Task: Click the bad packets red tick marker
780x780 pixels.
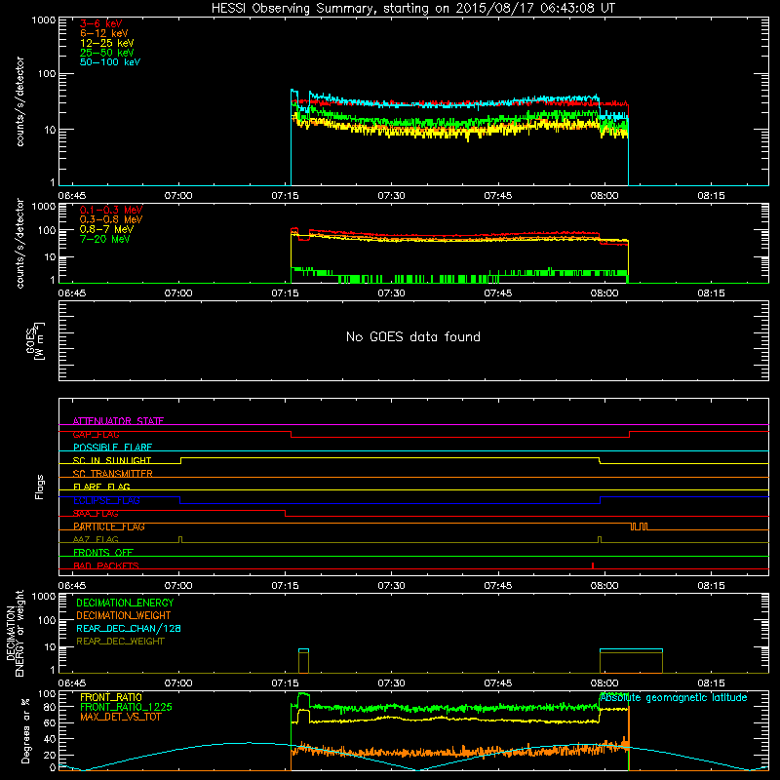Action: 593,565
